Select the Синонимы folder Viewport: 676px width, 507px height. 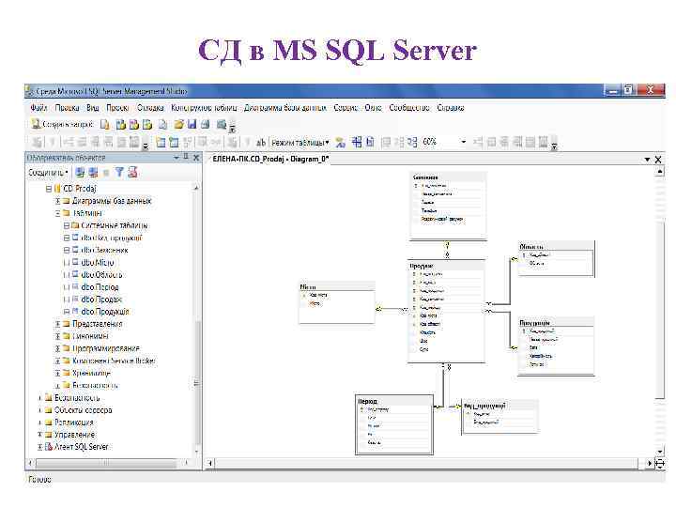(x=90, y=336)
